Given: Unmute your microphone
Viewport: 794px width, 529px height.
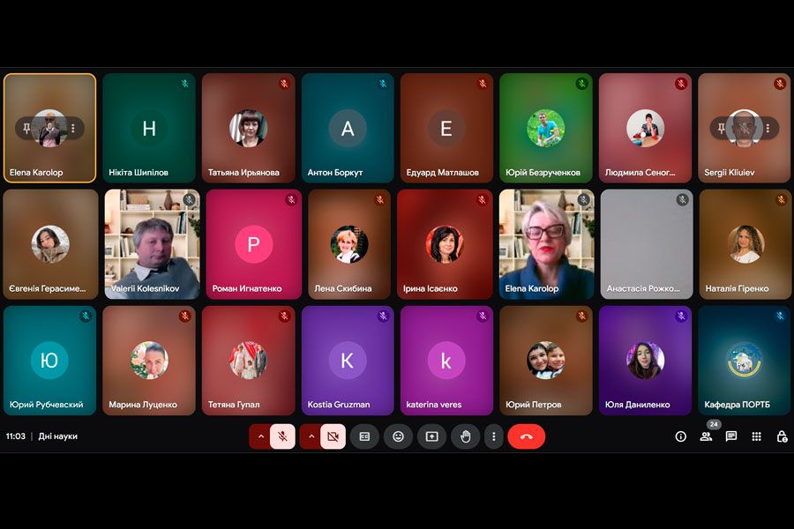Looking at the screenshot, I should click(x=282, y=436).
